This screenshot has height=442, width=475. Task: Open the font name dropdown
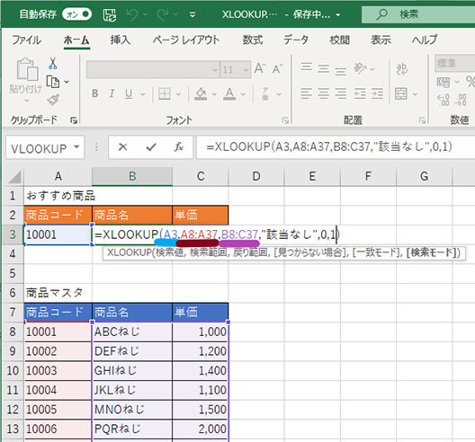point(215,70)
